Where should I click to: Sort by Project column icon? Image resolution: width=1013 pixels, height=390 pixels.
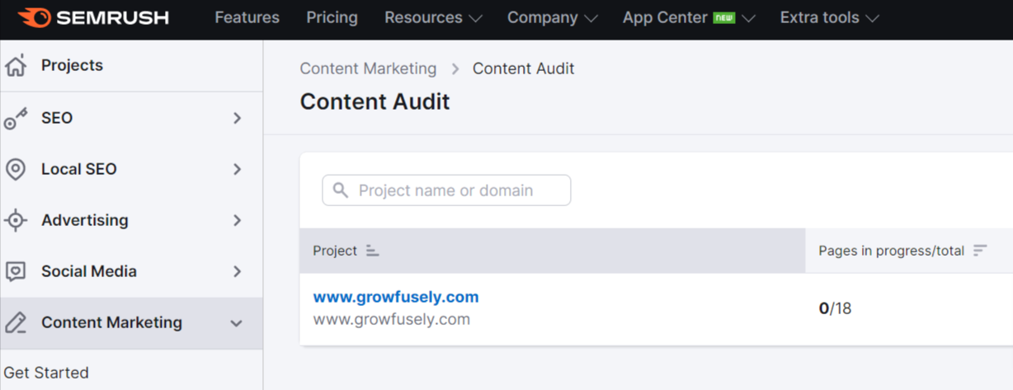[372, 251]
